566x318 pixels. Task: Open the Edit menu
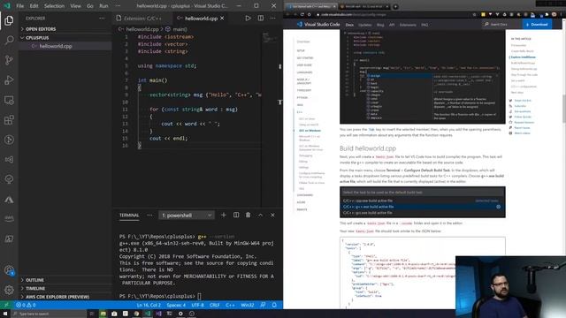(x=34, y=6)
